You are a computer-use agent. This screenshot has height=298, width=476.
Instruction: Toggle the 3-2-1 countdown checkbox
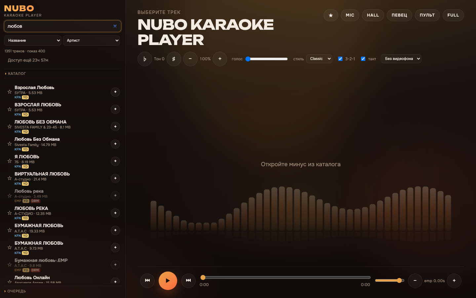click(340, 59)
